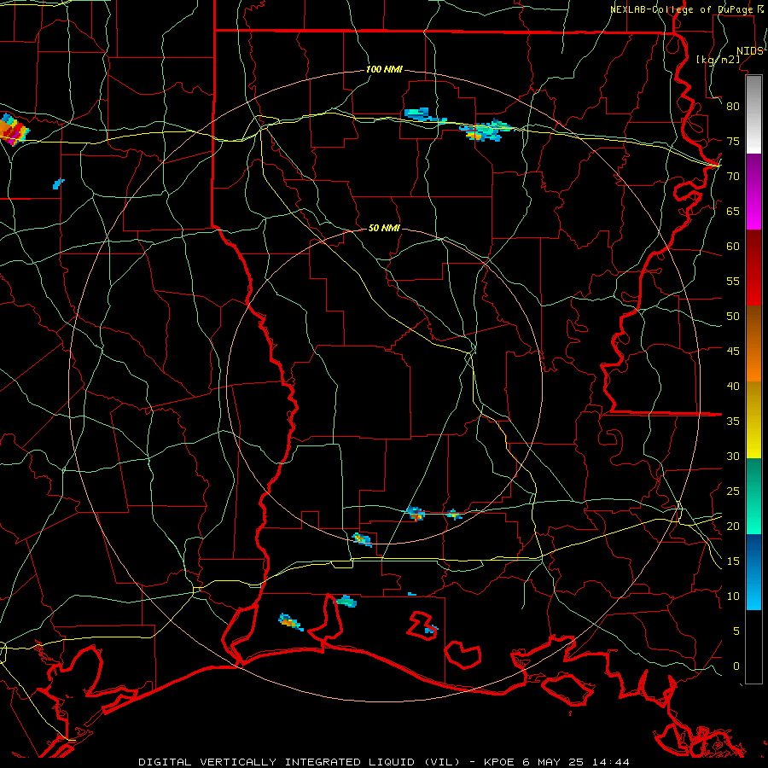Pick the green-teal segment of the color bar
This screenshot has height=768, width=768.
point(753,496)
